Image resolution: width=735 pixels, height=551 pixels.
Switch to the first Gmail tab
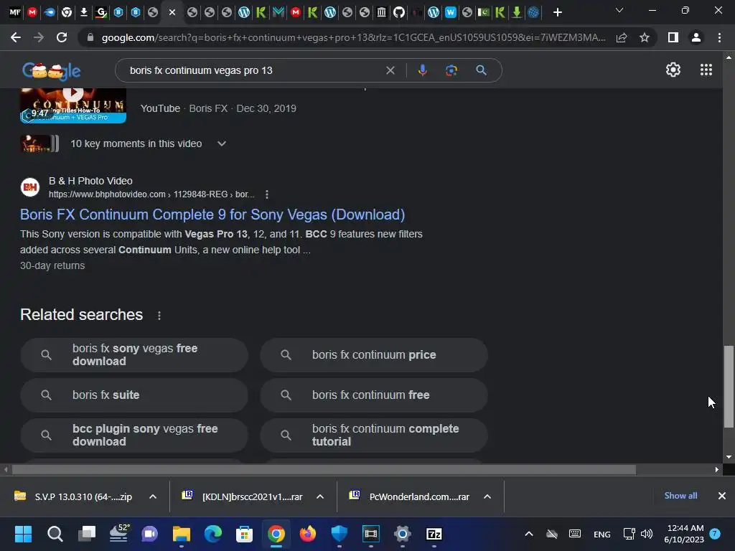click(32, 13)
